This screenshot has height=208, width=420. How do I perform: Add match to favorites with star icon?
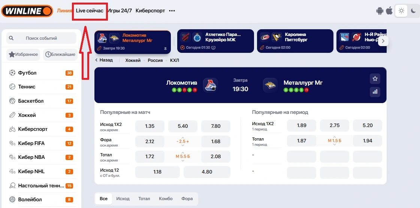tap(375, 79)
